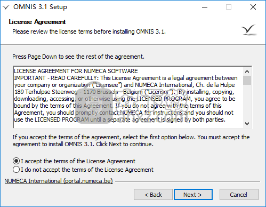Image resolution: width=266 pixels, height=207 pixels.
Task: Click the License Agreement heading
Action: (x=37, y=22)
